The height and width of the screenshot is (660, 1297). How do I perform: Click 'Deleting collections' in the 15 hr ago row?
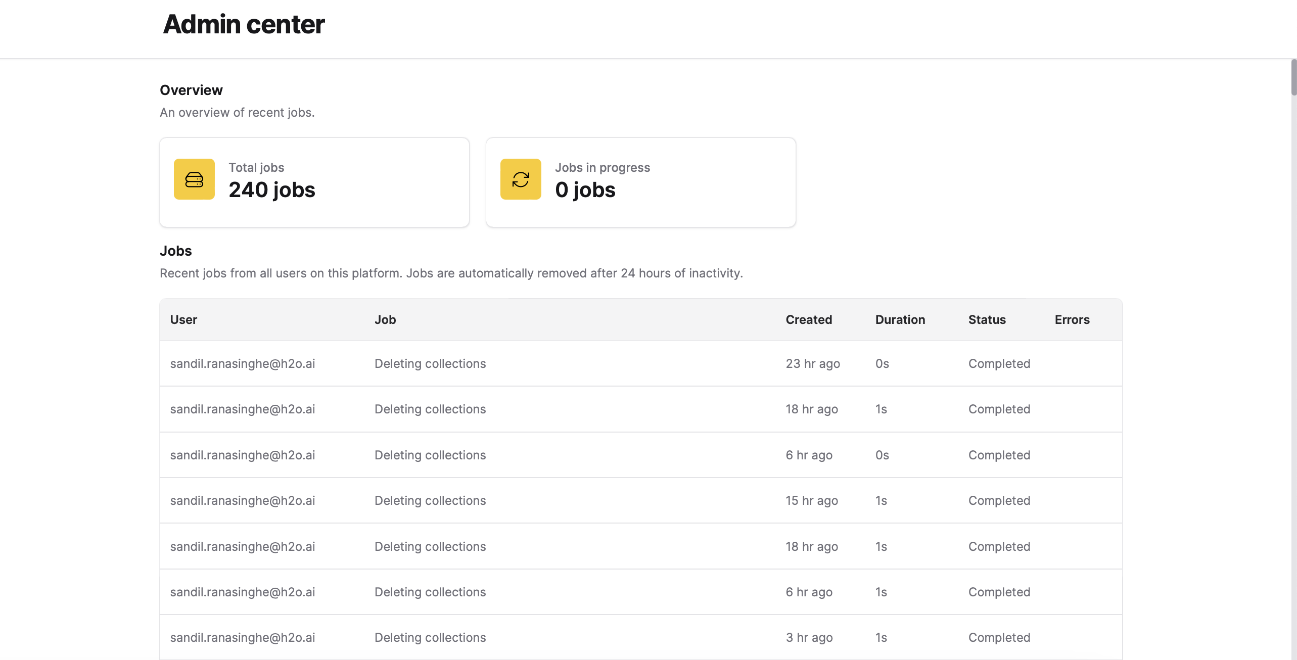click(430, 501)
